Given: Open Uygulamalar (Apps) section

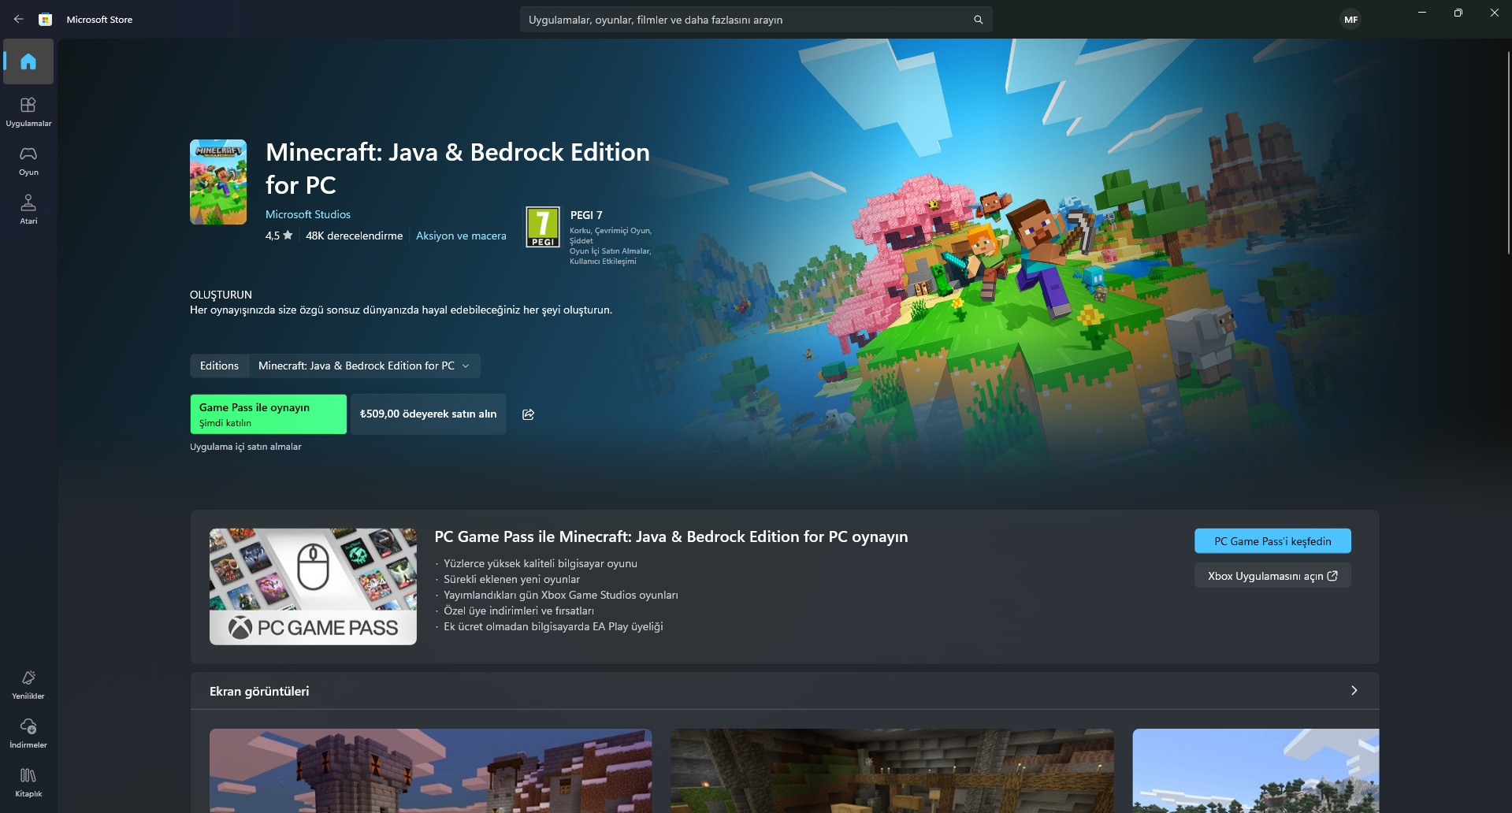Looking at the screenshot, I should tap(28, 111).
